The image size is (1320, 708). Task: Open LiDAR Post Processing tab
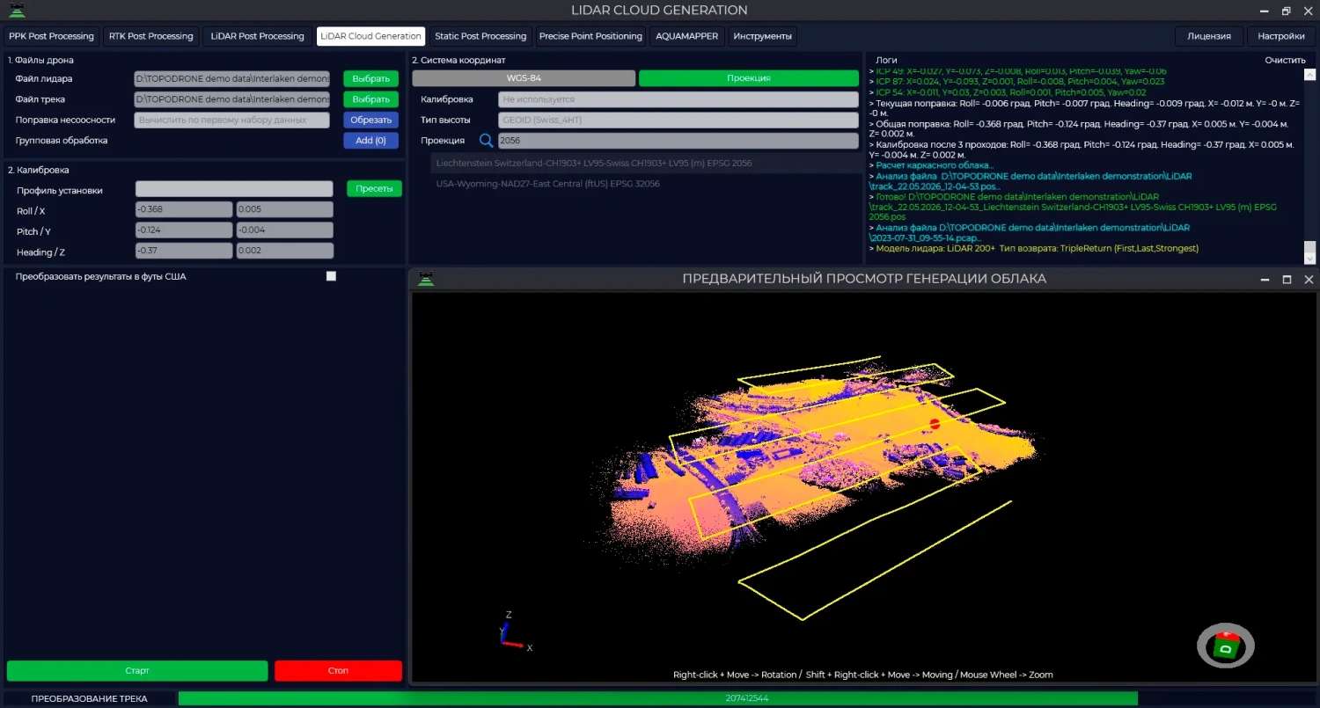pyautogui.click(x=257, y=36)
